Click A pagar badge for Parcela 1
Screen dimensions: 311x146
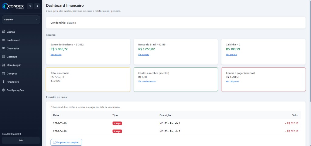pos(117,123)
